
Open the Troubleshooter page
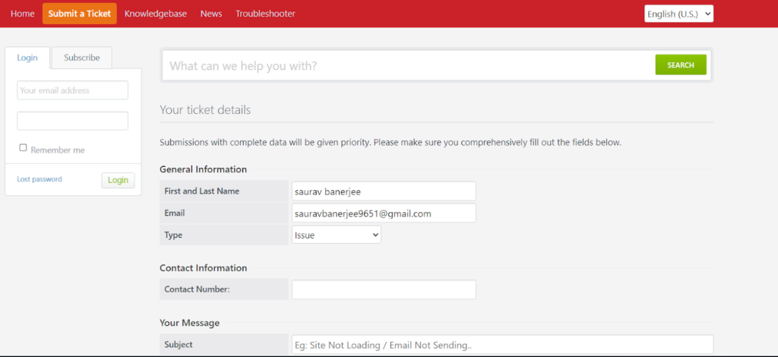click(x=265, y=14)
